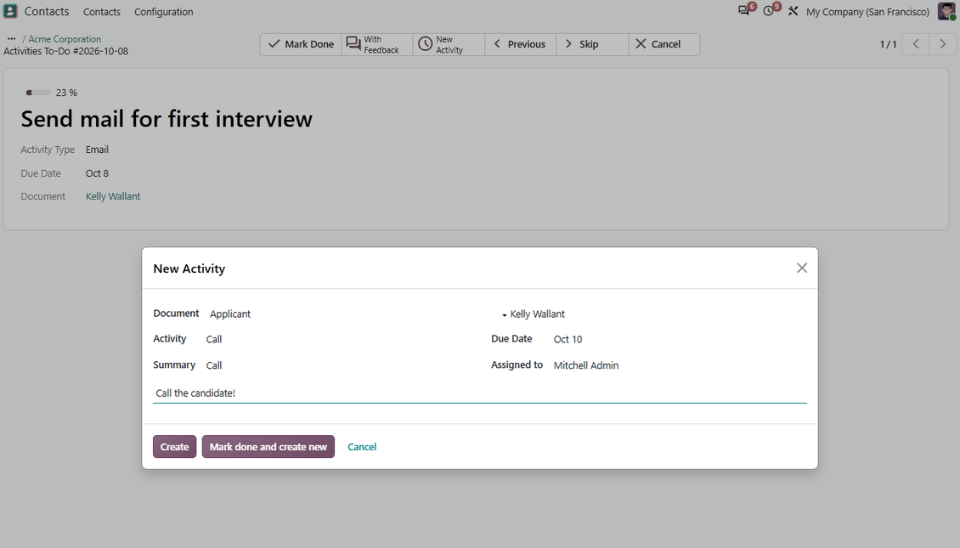
Task: Open the messages conversations icon
Action: tap(744, 11)
